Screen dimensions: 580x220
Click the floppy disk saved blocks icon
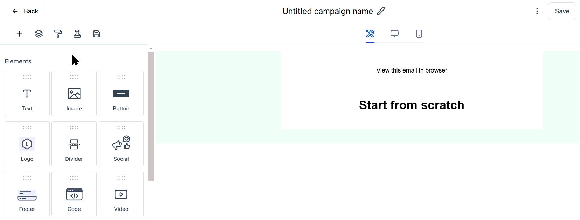click(x=96, y=34)
